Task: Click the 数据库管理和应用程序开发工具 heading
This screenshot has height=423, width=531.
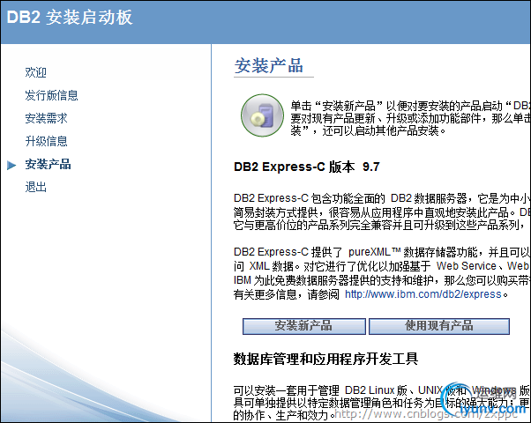Action: tap(325, 359)
